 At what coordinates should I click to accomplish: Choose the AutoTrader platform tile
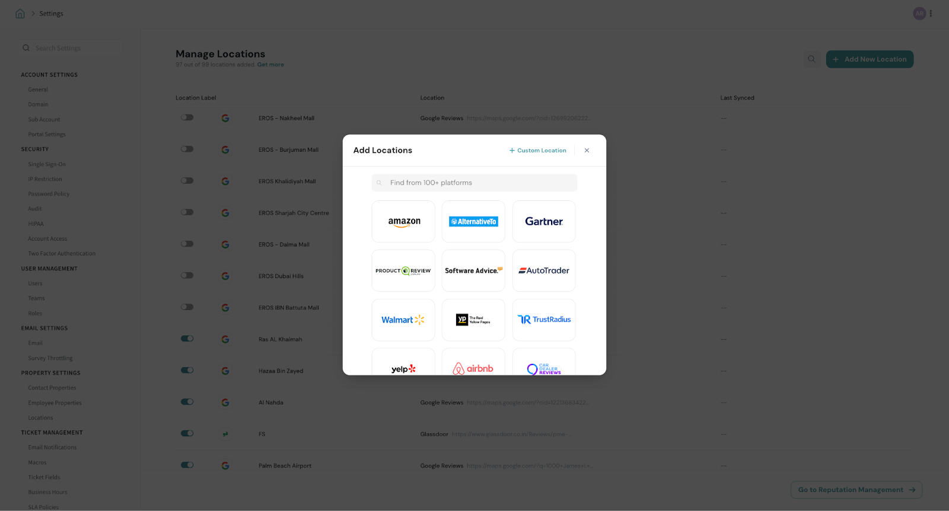point(544,270)
